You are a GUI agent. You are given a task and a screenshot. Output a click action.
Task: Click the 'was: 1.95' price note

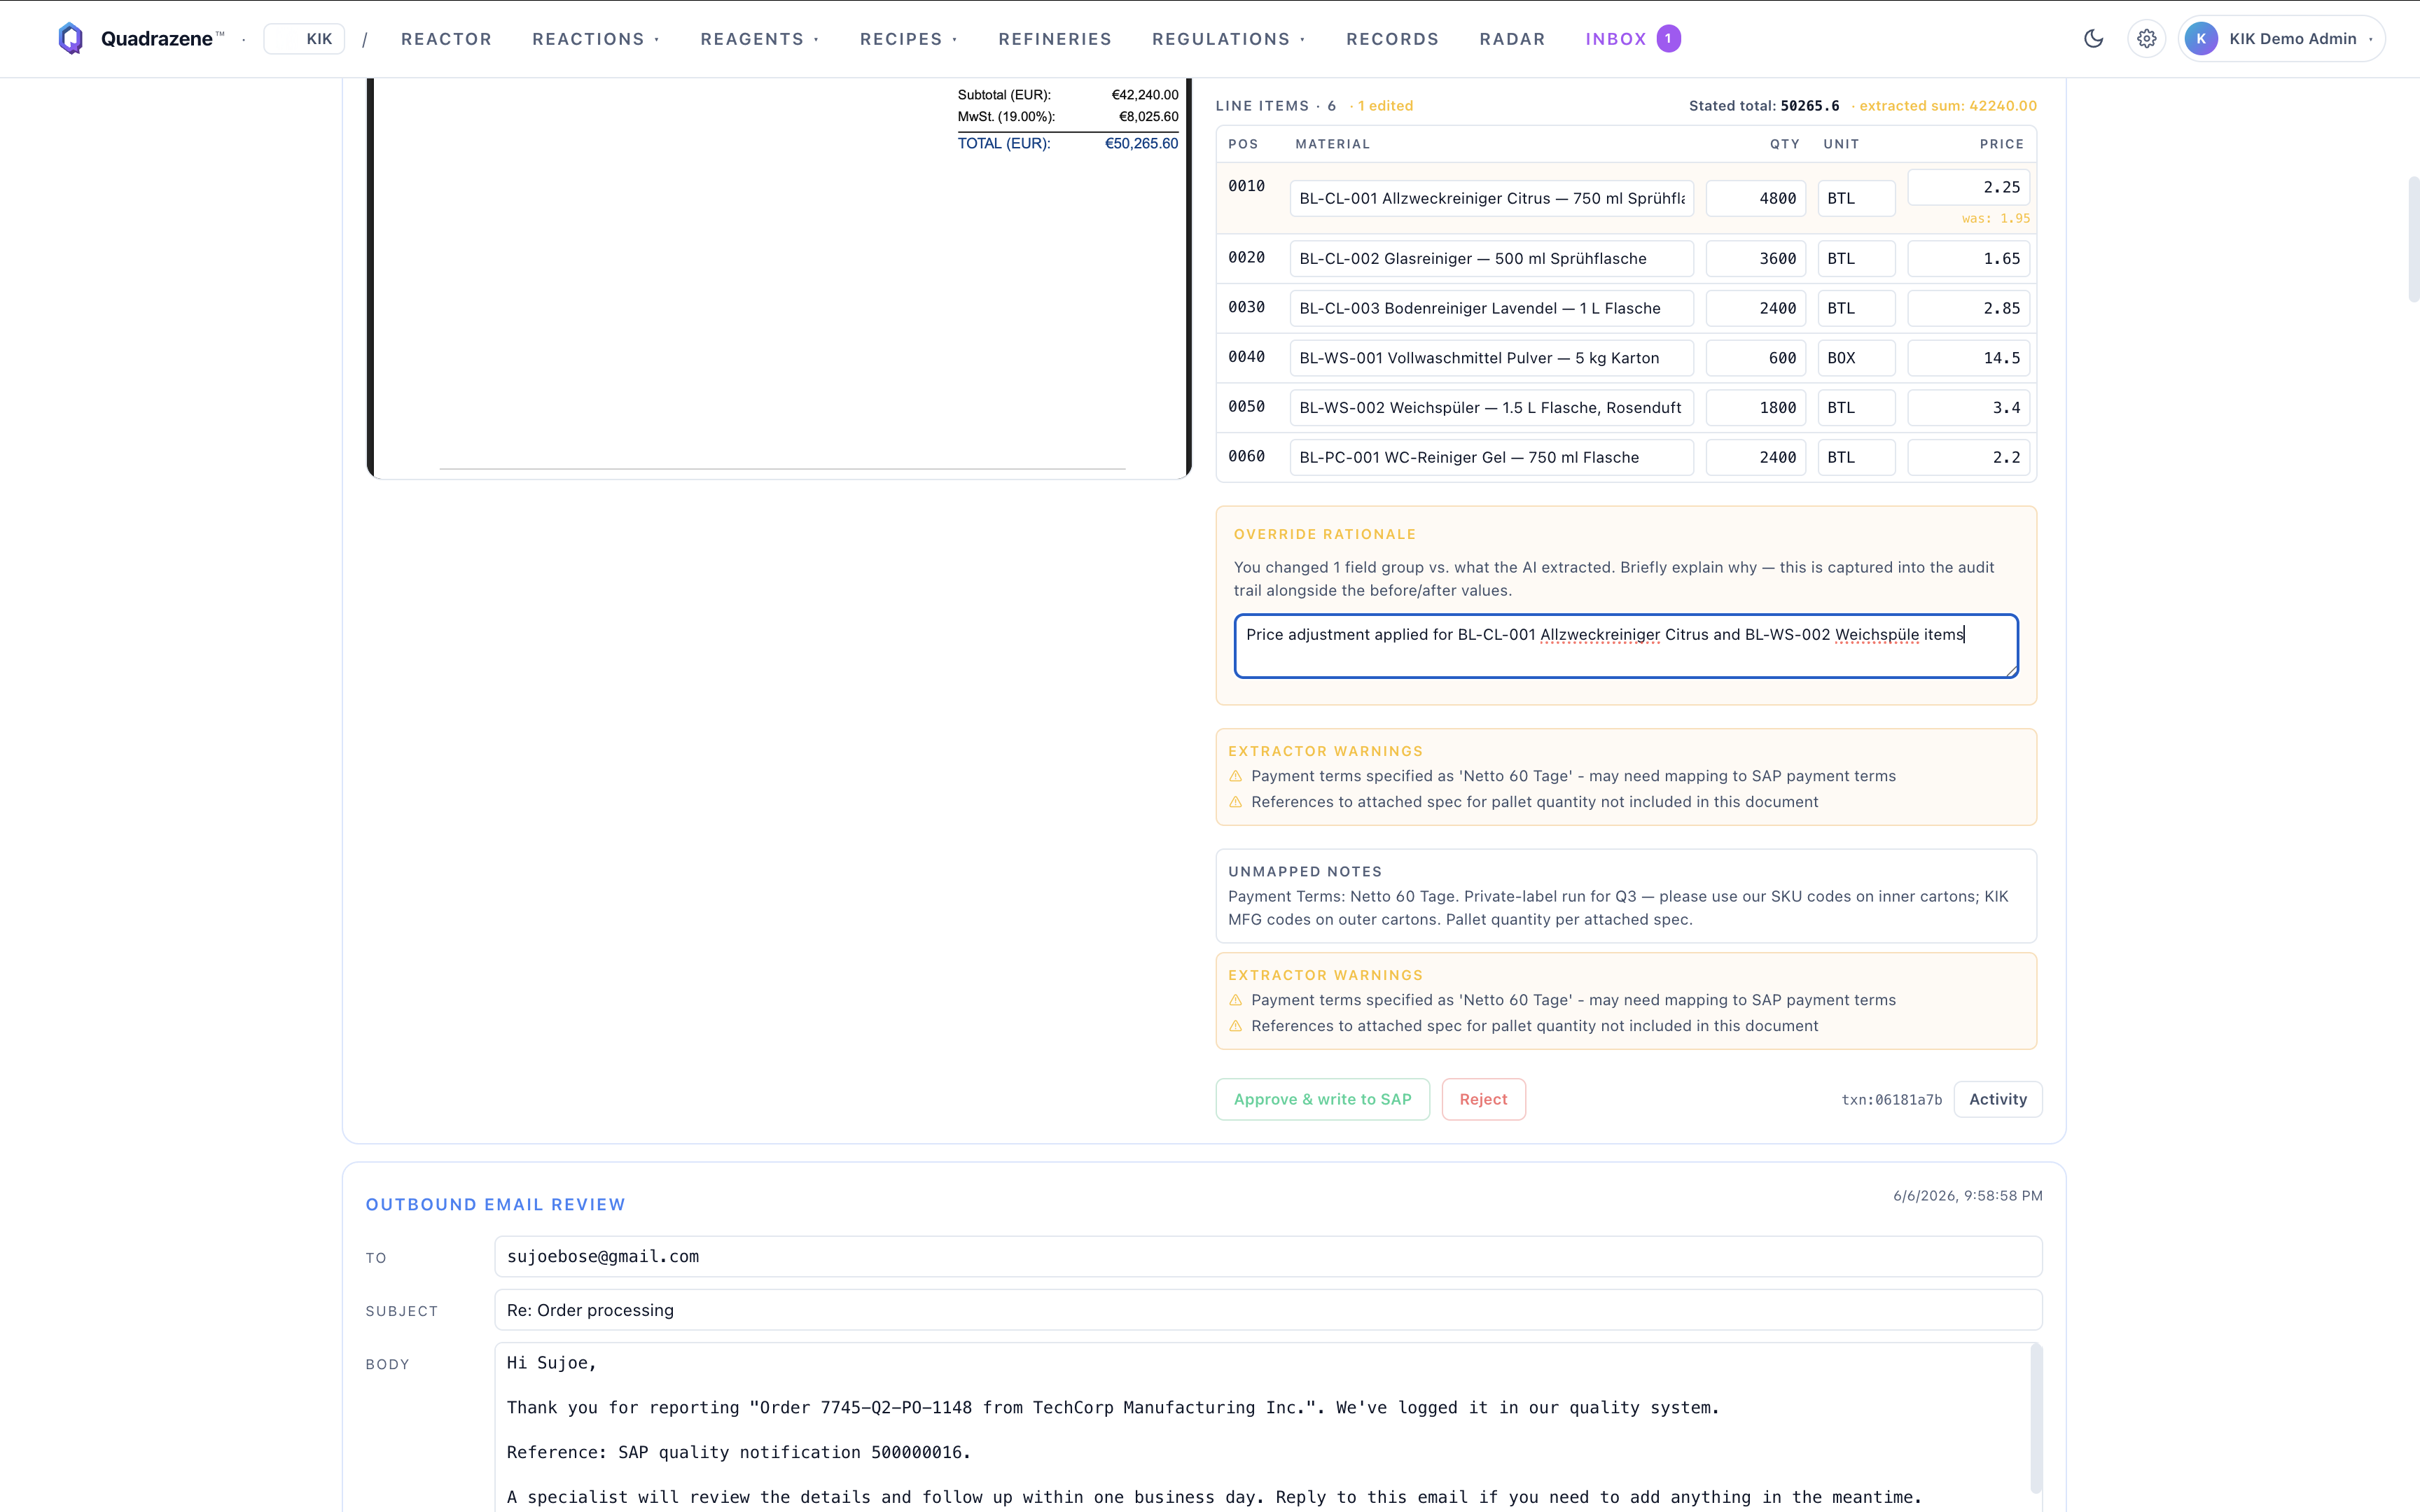[1995, 219]
